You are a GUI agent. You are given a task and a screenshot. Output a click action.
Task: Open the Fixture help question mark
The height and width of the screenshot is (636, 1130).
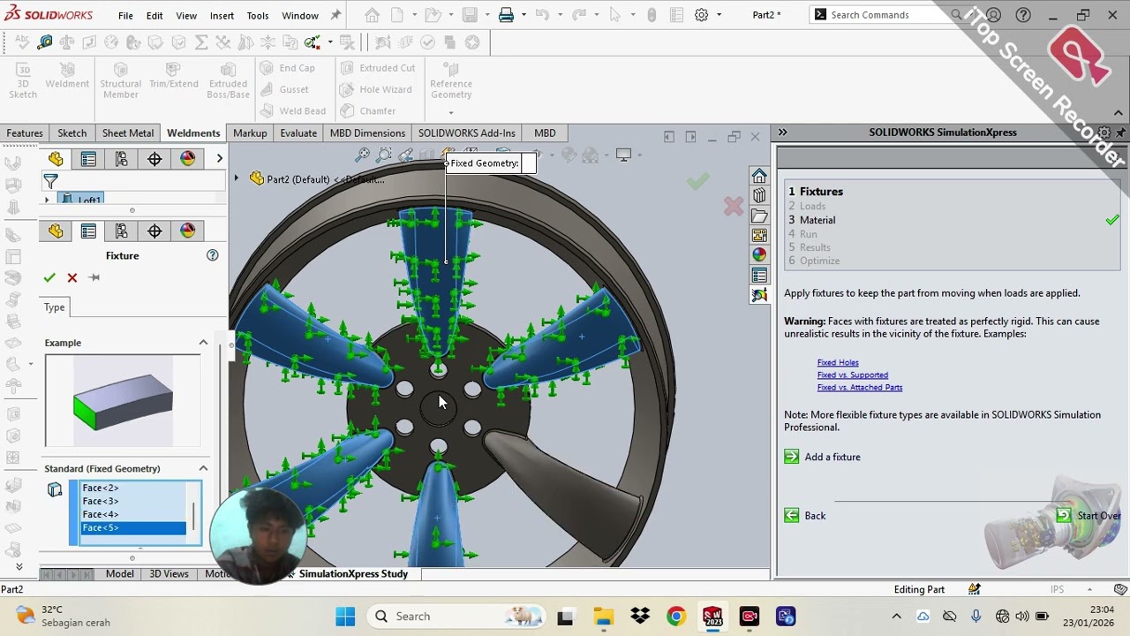[212, 255]
